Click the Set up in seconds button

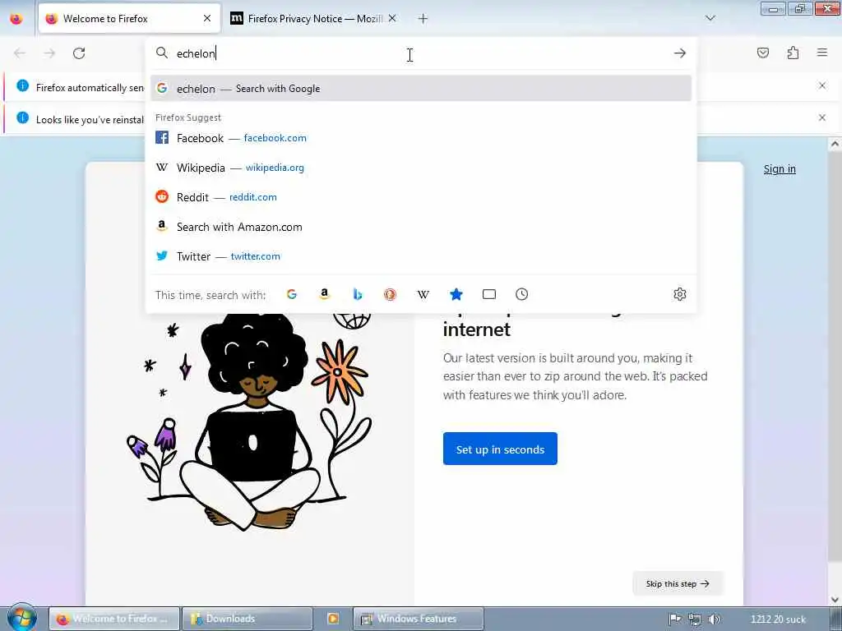pos(500,449)
